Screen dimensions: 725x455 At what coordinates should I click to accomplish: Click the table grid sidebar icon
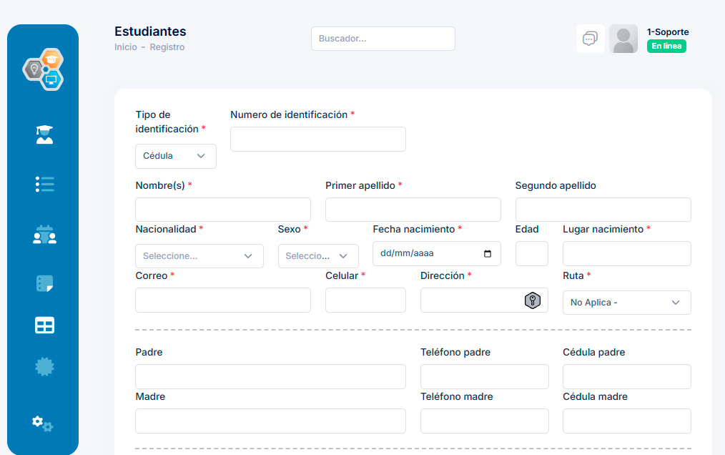point(44,326)
